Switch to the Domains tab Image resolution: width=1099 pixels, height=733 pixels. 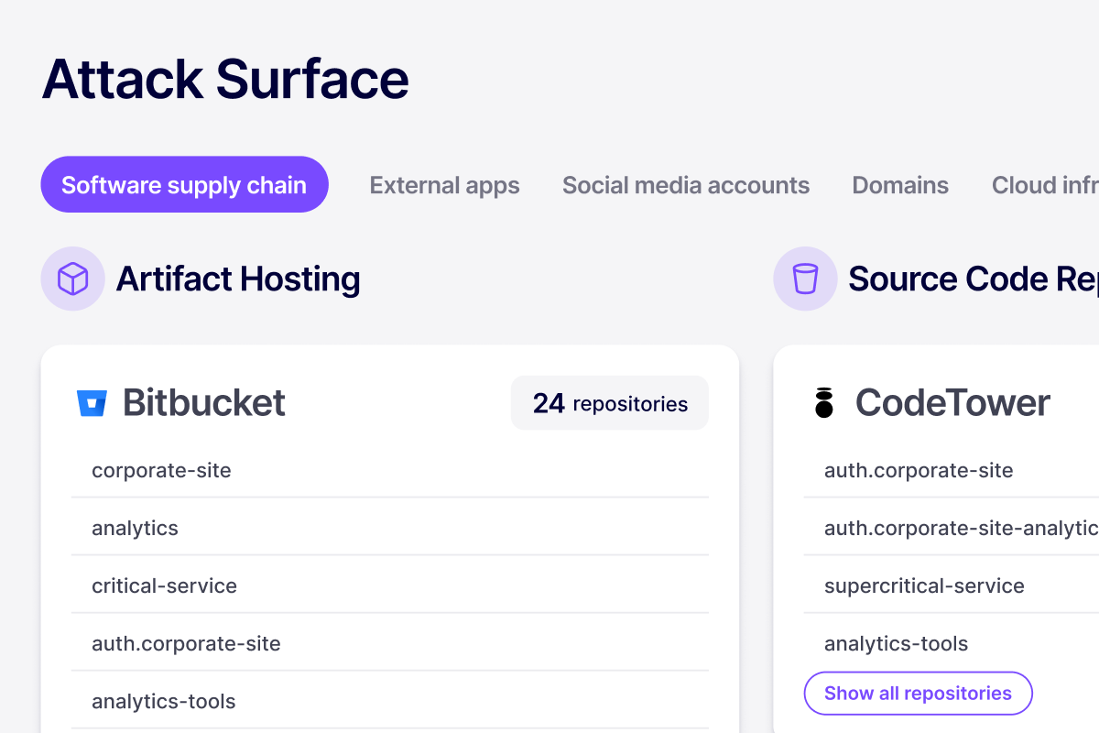click(900, 185)
